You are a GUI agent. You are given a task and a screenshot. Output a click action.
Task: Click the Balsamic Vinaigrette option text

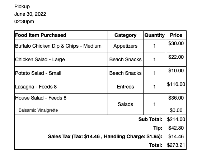[38, 110]
